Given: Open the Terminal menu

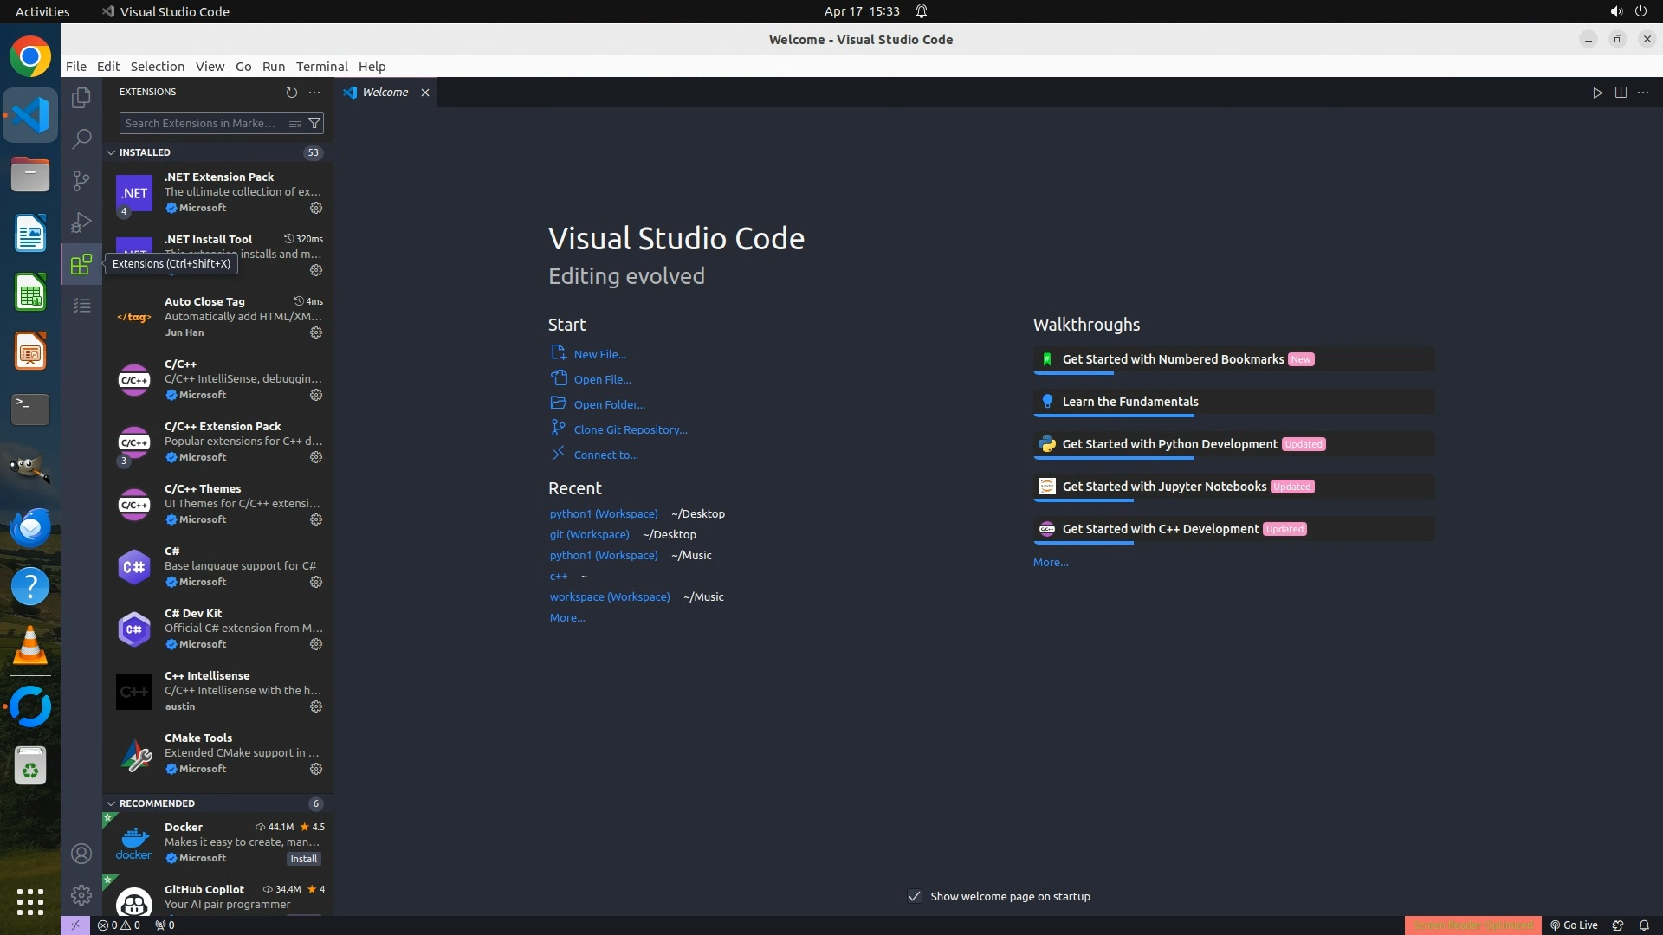Looking at the screenshot, I should (x=321, y=66).
